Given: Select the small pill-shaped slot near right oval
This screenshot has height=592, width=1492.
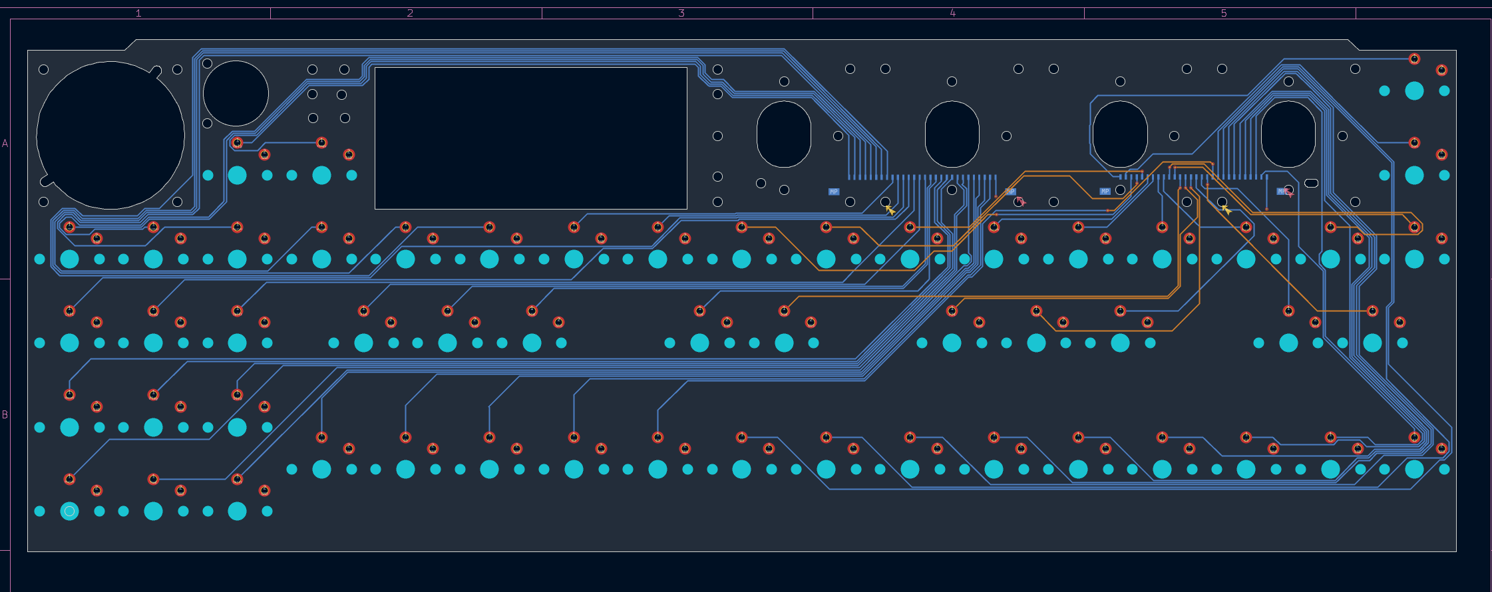Looking at the screenshot, I should [1311, 183].
